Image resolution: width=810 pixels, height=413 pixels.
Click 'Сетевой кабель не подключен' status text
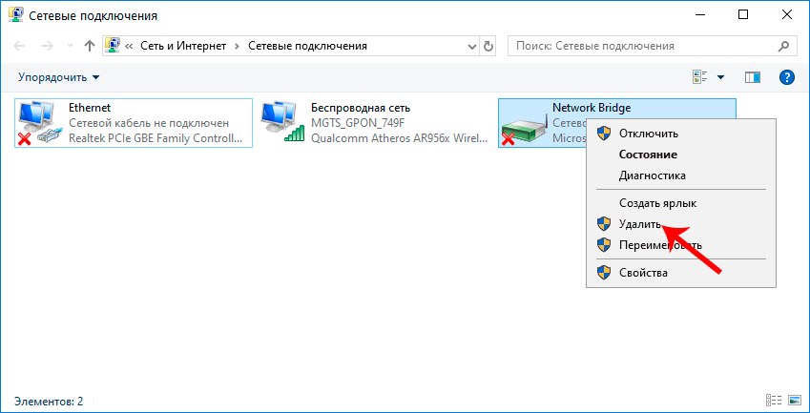pos(149,123)
